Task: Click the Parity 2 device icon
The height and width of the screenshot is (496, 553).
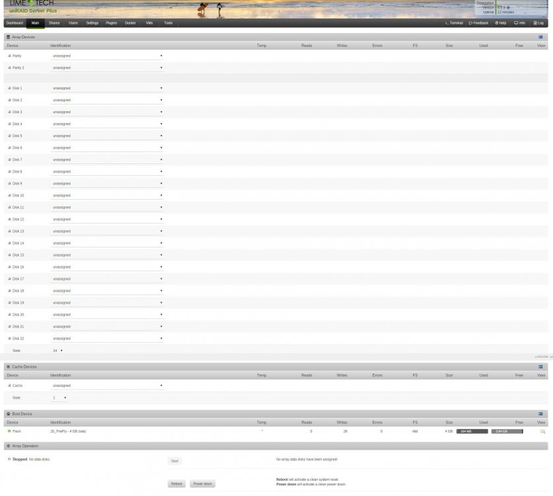Action: tap(9, 67)
